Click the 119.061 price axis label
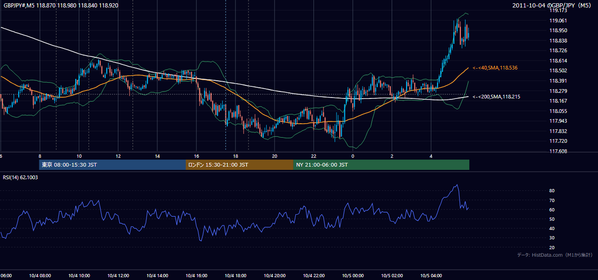This screenshot has height=280, width=598. pos(558,21)
